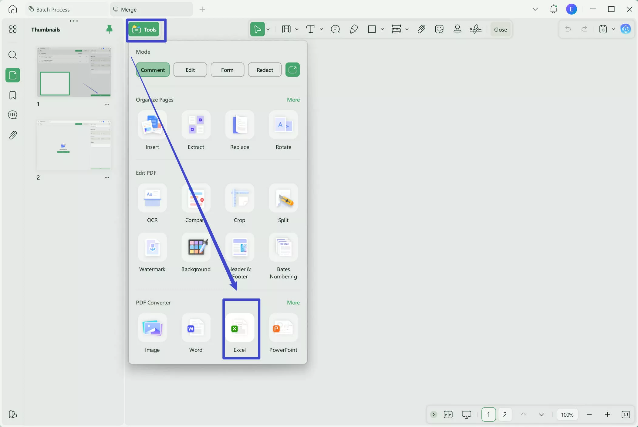Enable Redact mode
Viewport: 638px width, 427px height.
264,69
